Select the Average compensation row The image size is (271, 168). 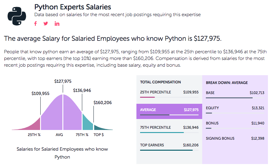(169, 111)
